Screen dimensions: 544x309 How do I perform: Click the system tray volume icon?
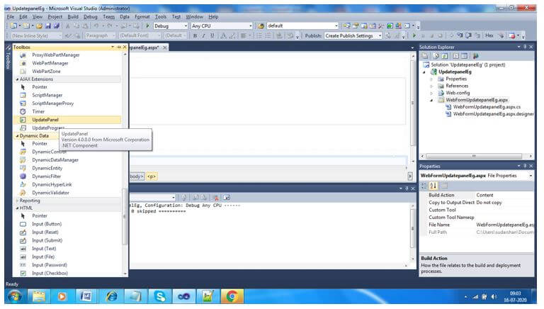(x=493, y=296)
